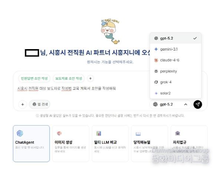Viewport: 219px width, 171px height.
Task: Toggle the 웹 검색 web search option
Action: click(40, 104)
